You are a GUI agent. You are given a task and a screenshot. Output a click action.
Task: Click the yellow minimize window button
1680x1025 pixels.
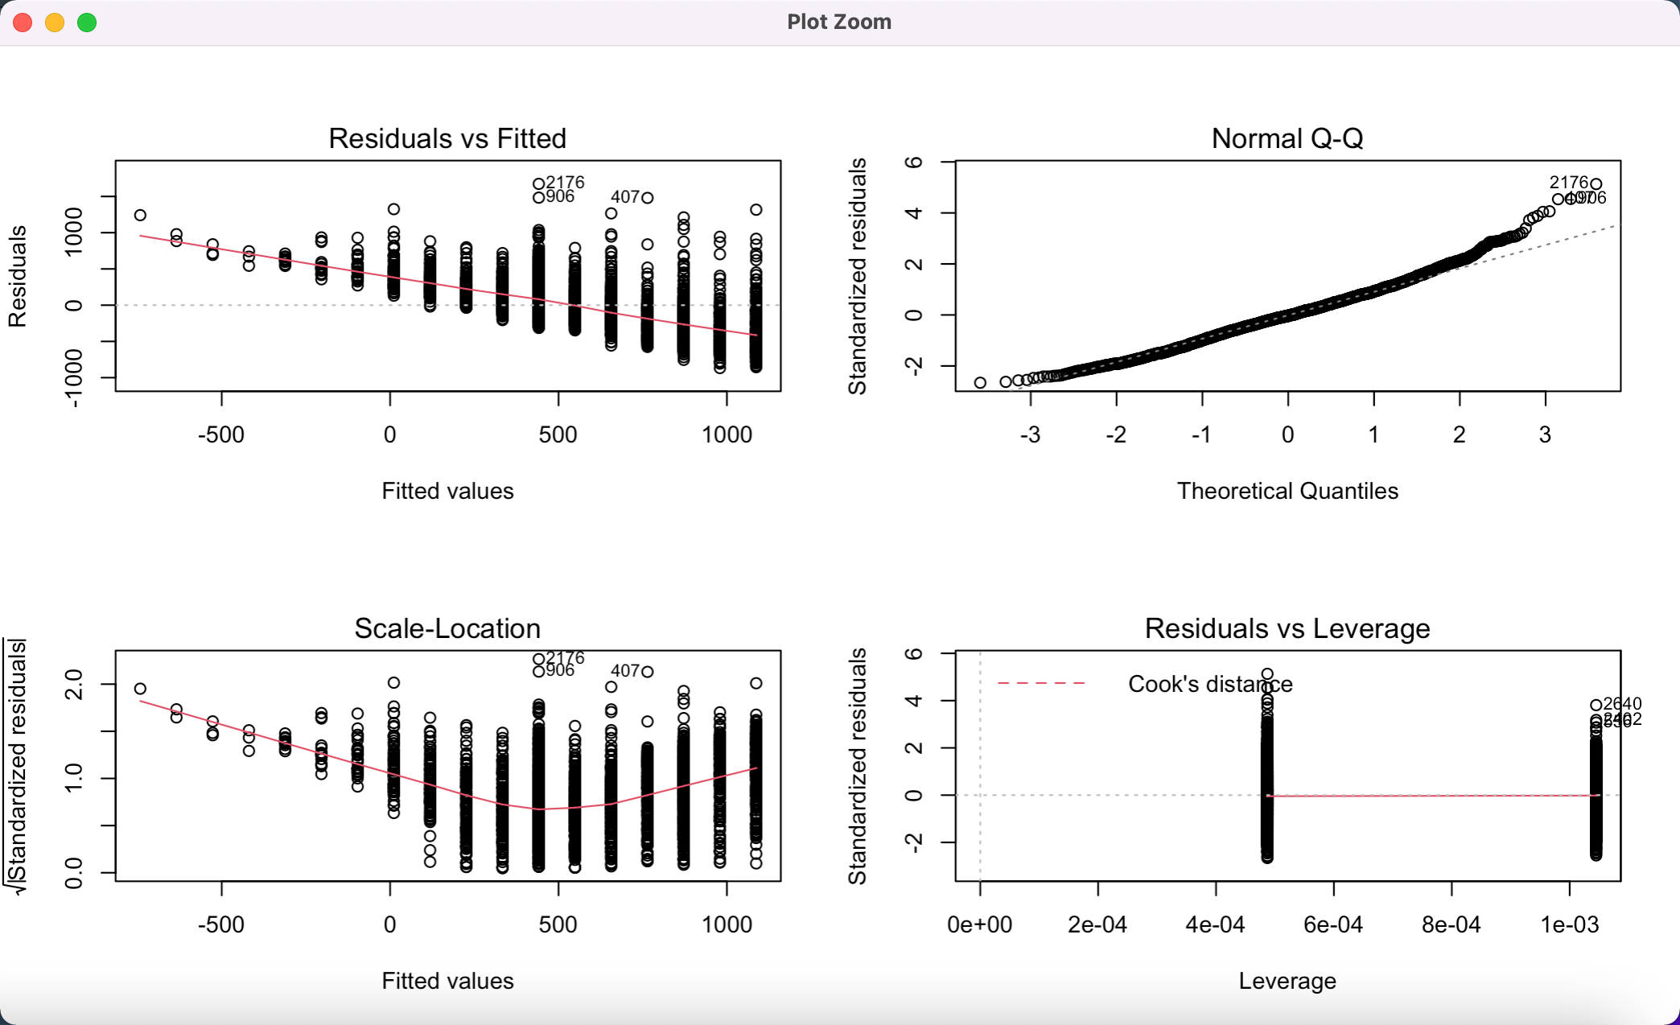(55, 23)
